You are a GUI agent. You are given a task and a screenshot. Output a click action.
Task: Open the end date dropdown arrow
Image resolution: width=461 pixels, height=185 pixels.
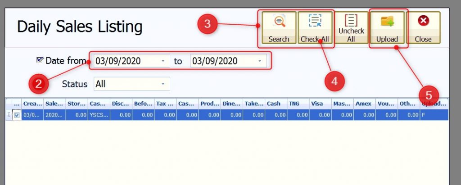[259, 61]
